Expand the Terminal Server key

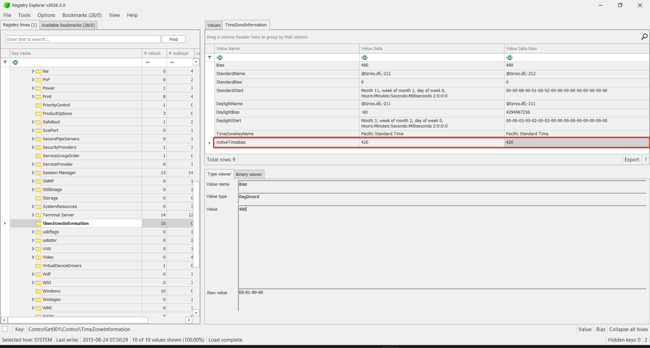(x=33, y=215)
